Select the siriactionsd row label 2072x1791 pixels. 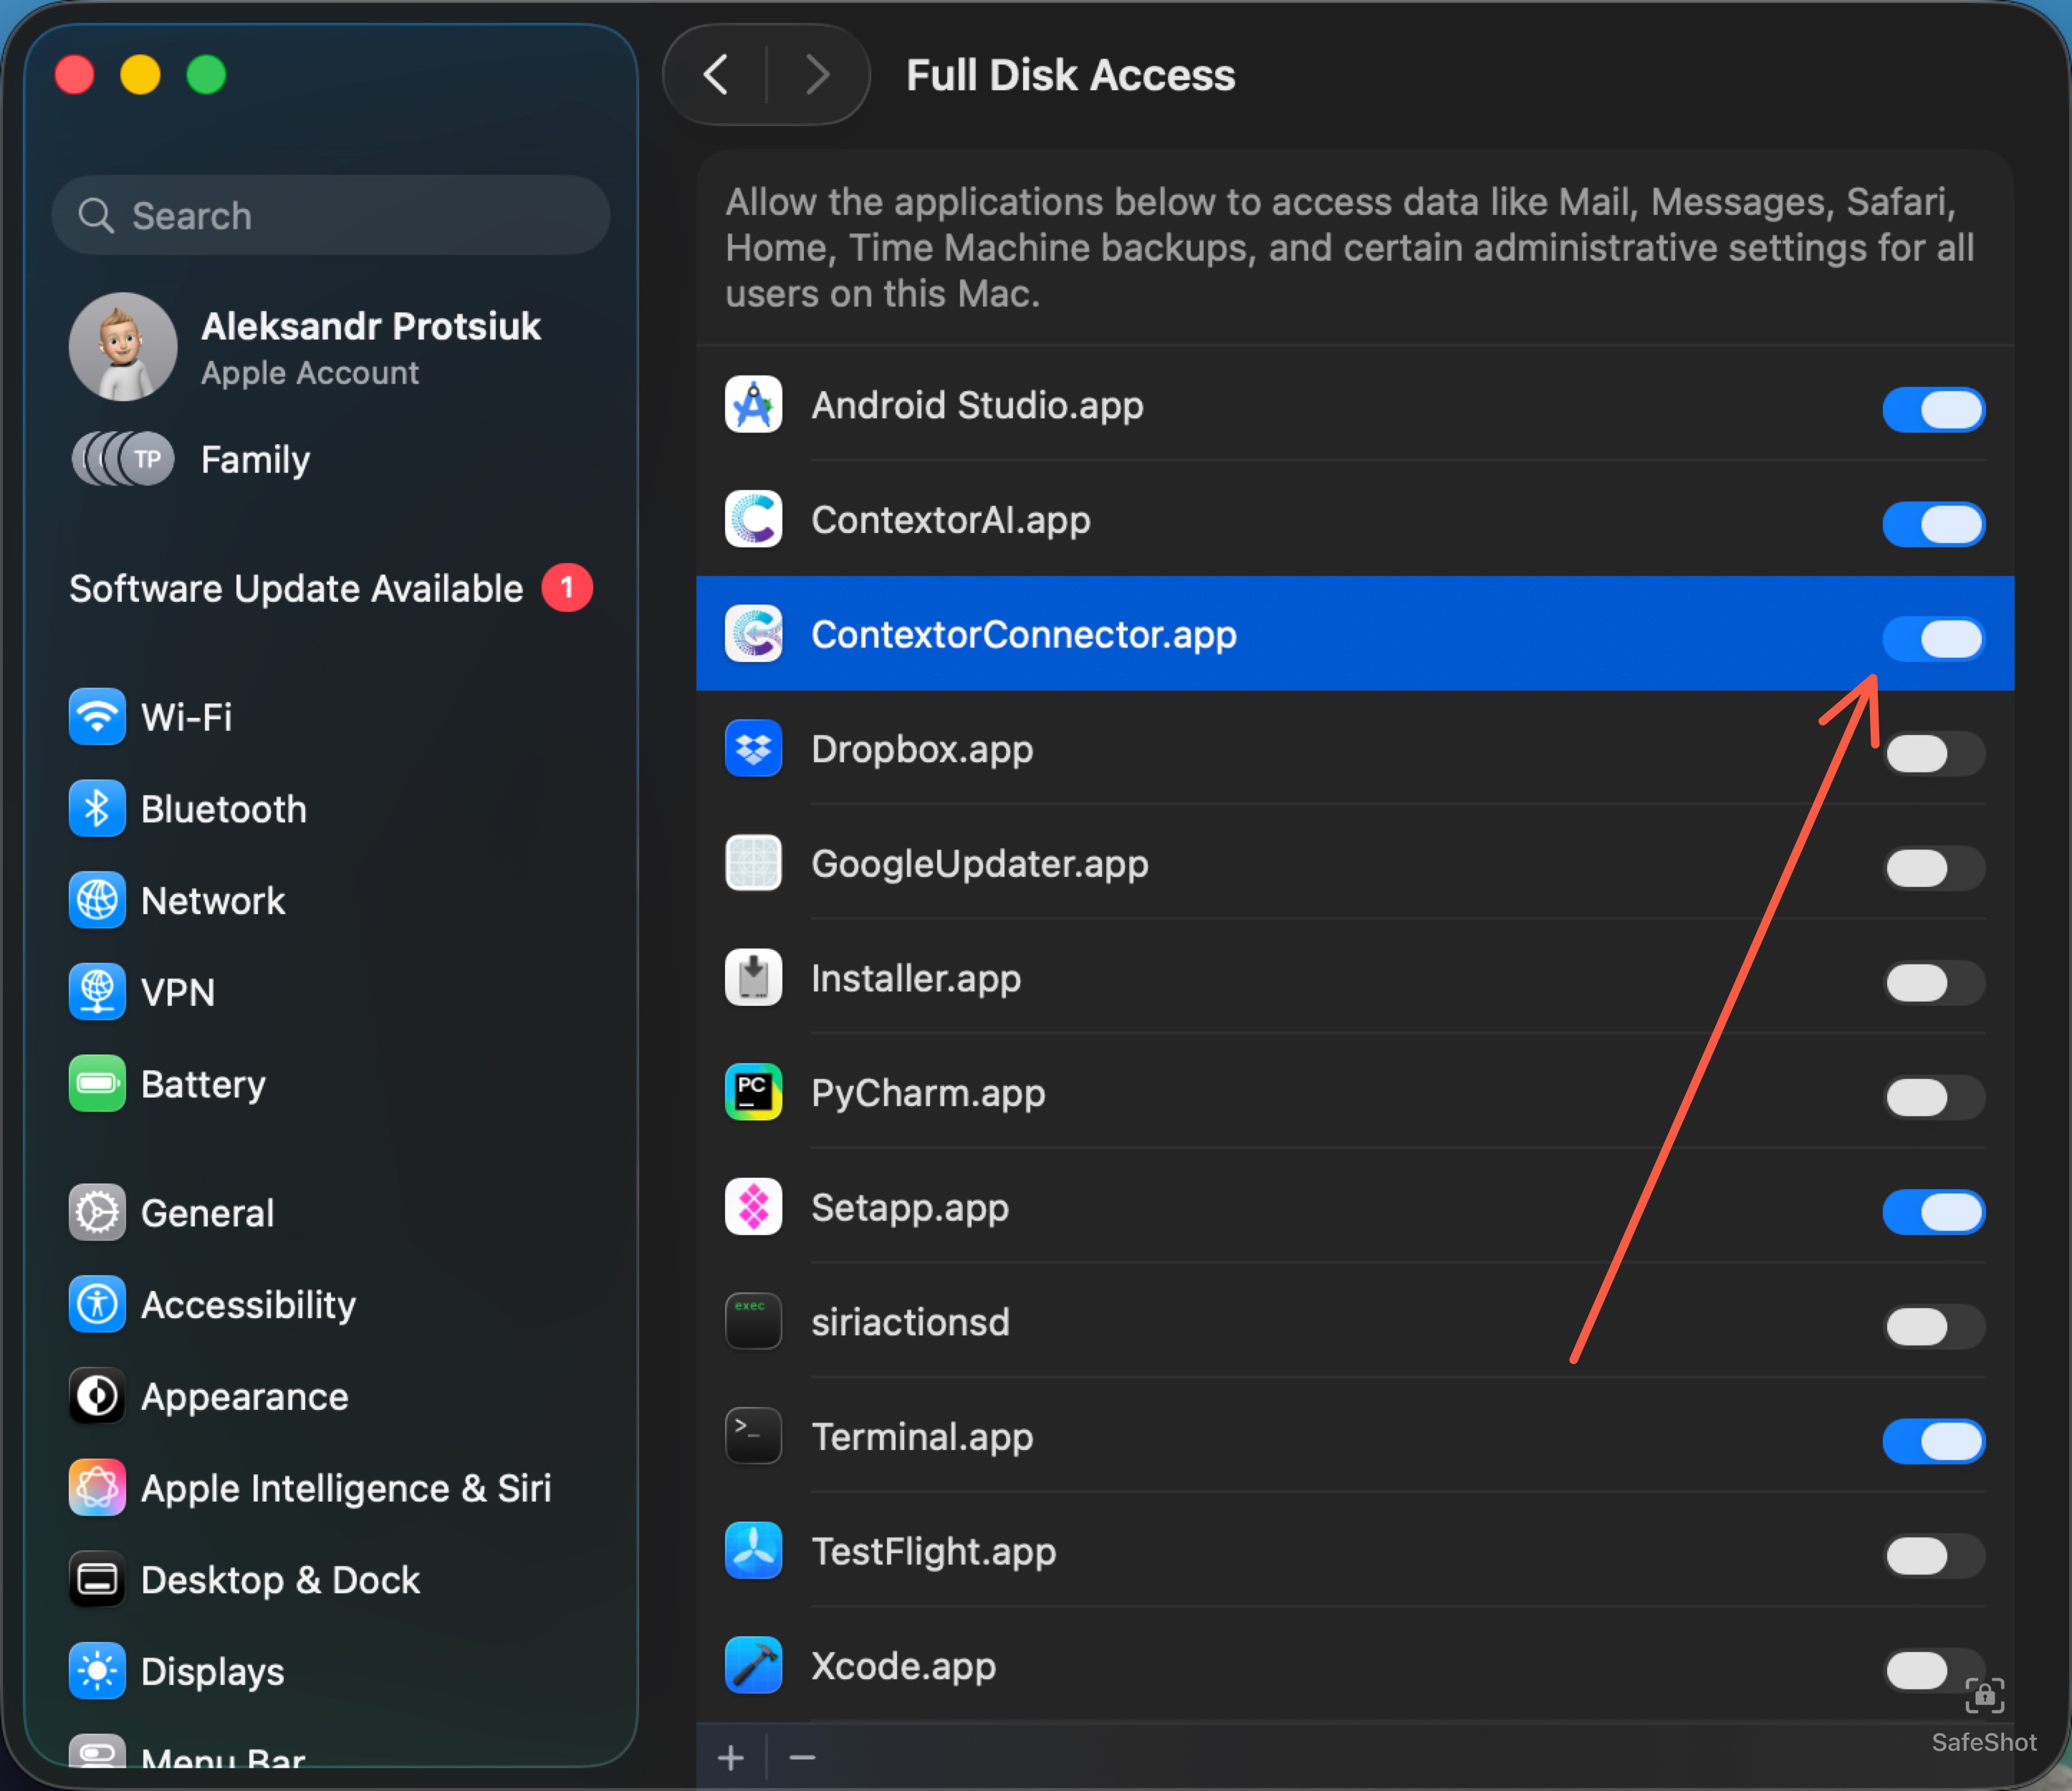910,1322
